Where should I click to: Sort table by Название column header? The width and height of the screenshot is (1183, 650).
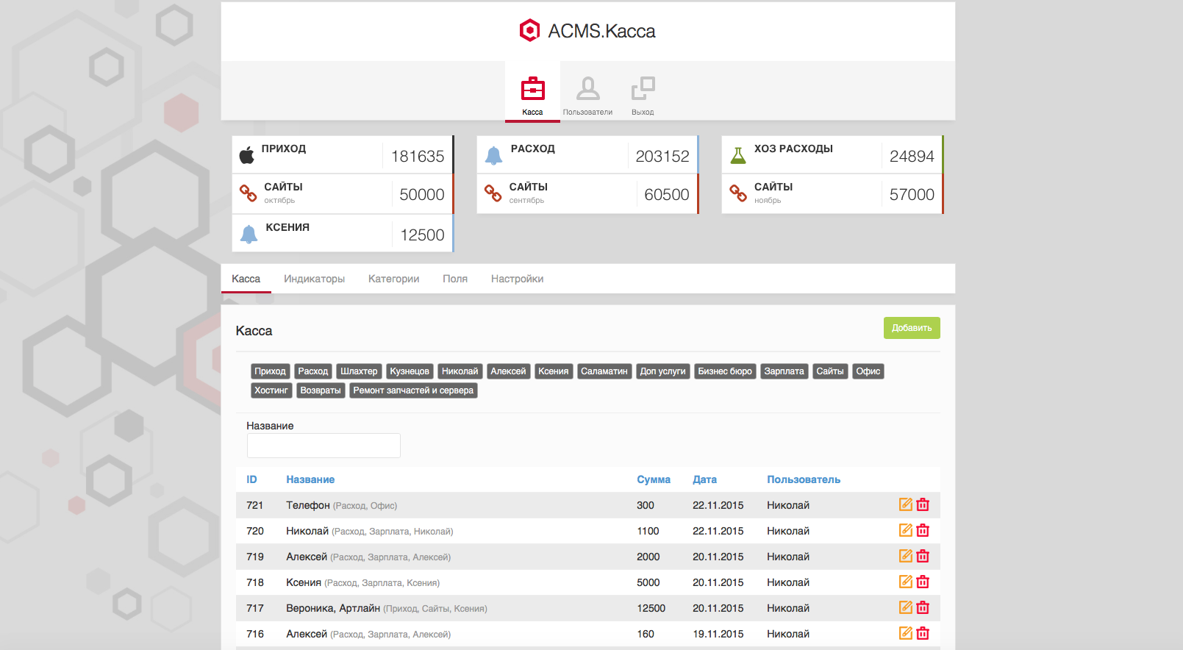[310, 479]
